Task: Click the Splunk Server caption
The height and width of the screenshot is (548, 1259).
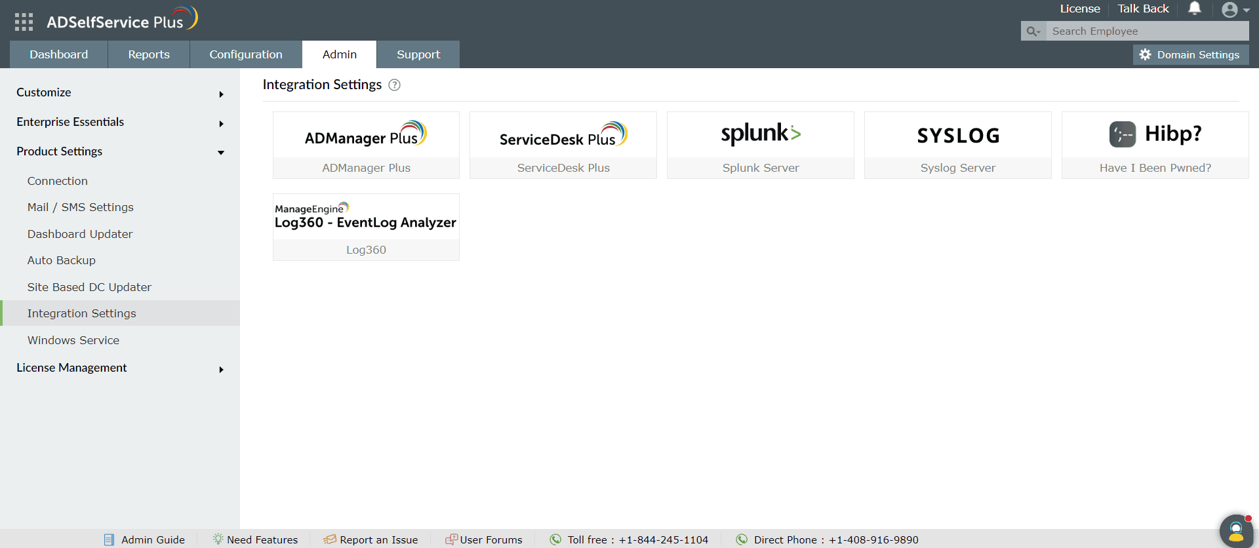Action: 761,168
